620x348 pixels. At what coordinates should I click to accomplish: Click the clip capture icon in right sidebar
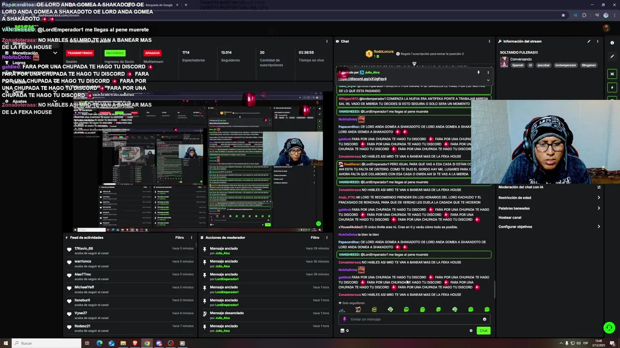pos(612,74)
